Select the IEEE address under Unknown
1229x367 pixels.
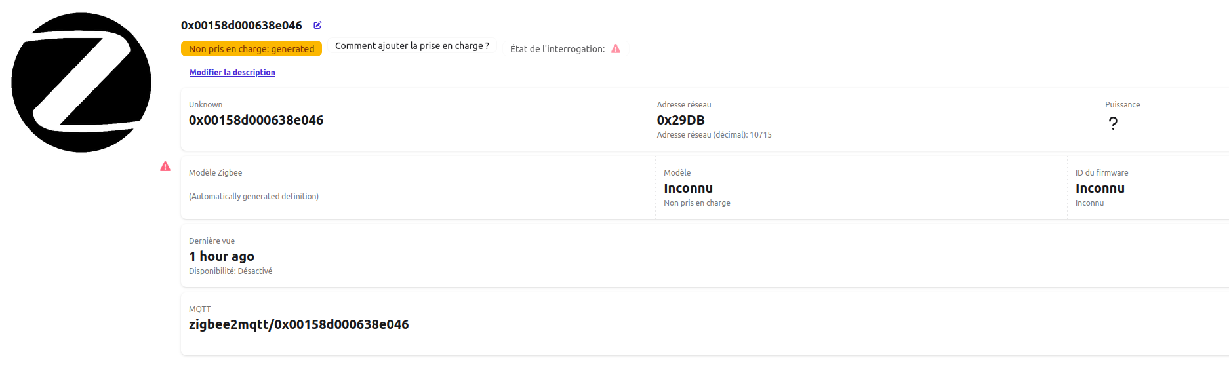click(256, 121)
